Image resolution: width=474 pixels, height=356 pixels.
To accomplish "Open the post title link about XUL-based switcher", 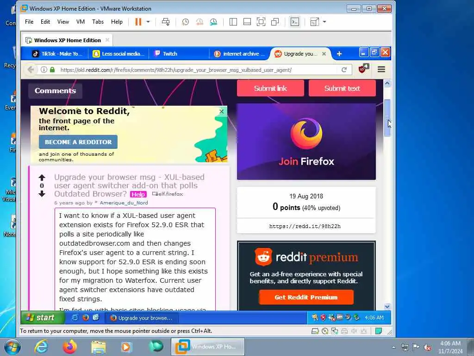I will [130, 185].
